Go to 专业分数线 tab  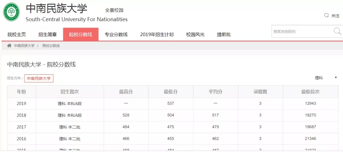click(x=116, y=35)
